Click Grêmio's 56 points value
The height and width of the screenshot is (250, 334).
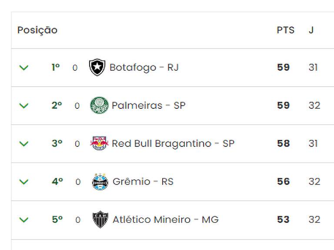click(x=283, y=182)
